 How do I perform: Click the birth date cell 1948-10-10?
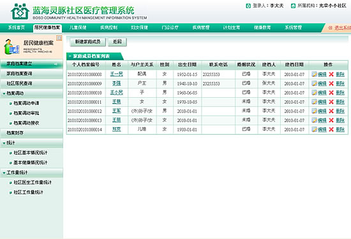(x=187, y=84)
